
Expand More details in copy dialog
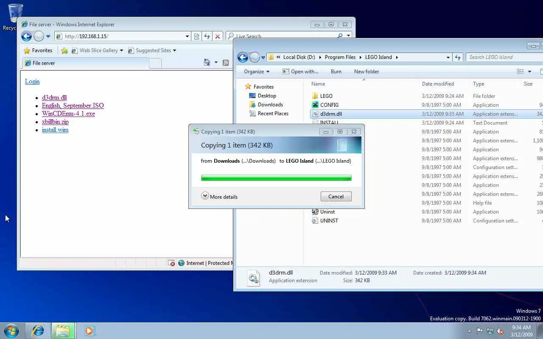coord(219,197)
